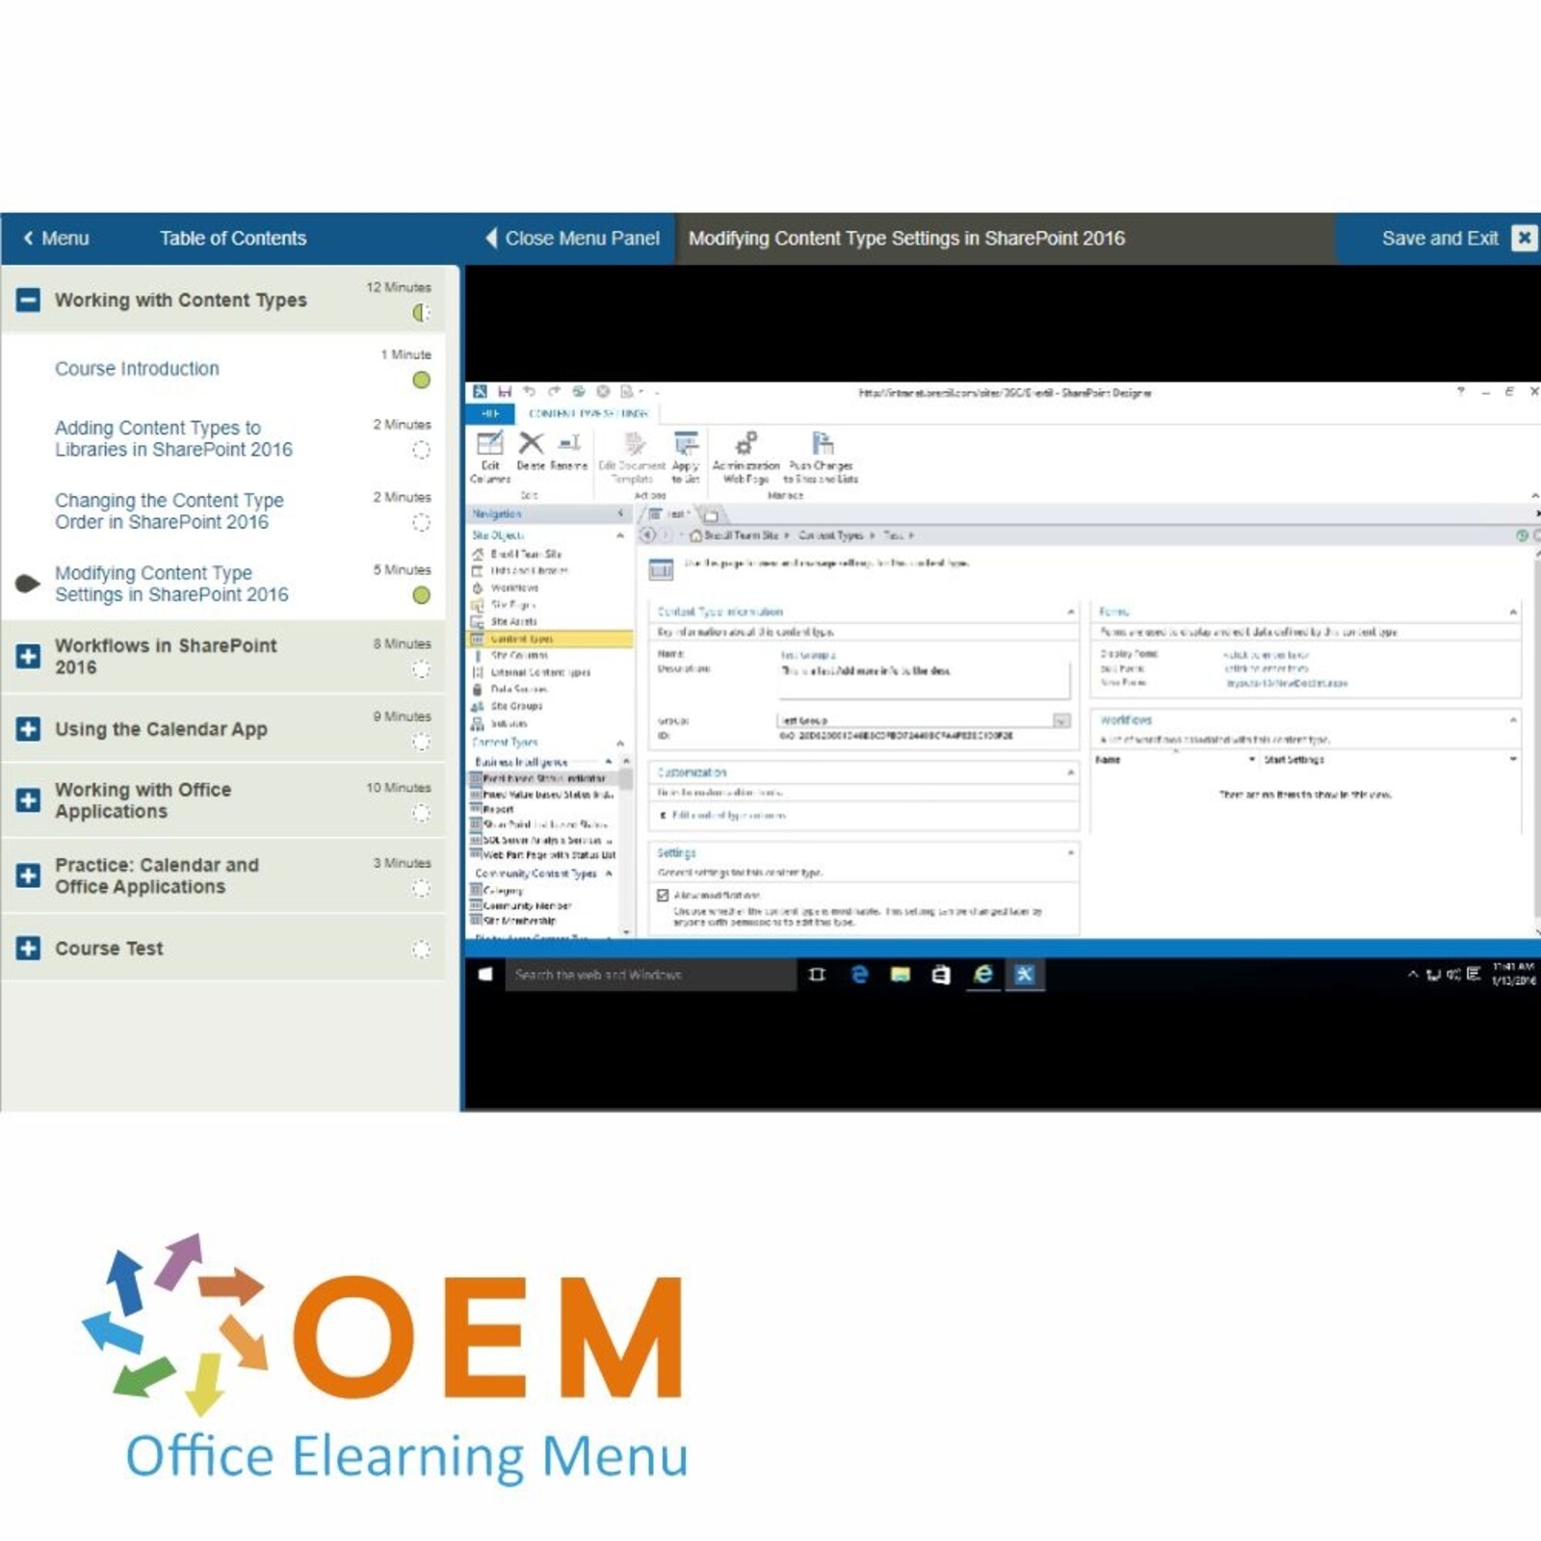Click the green refresh icon in the breadcrumb bar
Screen dimensions: 1541x1541
pyautogui.click(x=1523, y=535)
